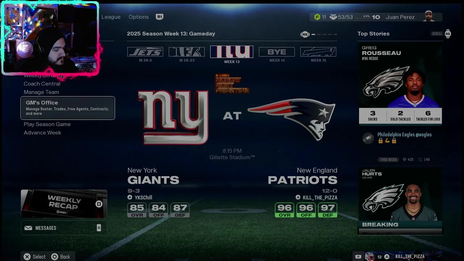
Task: Click the Philadelphia Eagles @eagles handle
Action: 405,134
